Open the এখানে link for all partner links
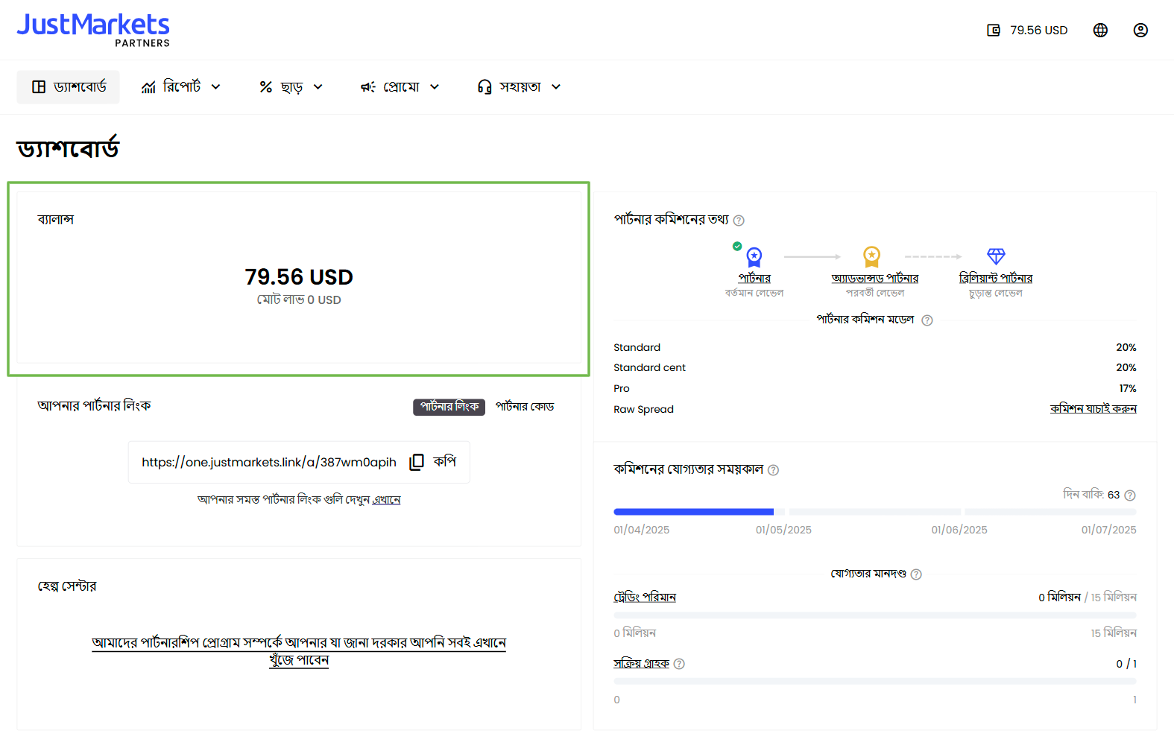The image size is (1174, 754). 386,500
